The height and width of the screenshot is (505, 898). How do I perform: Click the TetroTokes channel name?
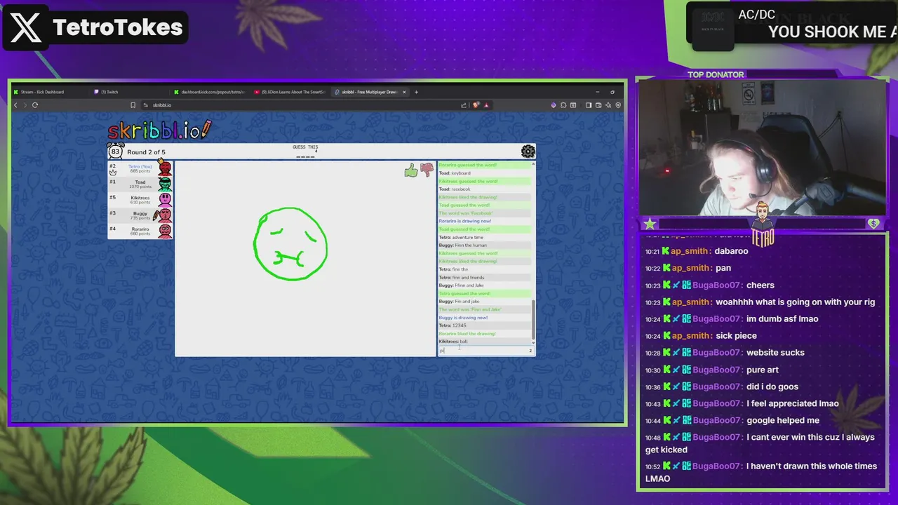pyautogui.click(x=118, y=28)
